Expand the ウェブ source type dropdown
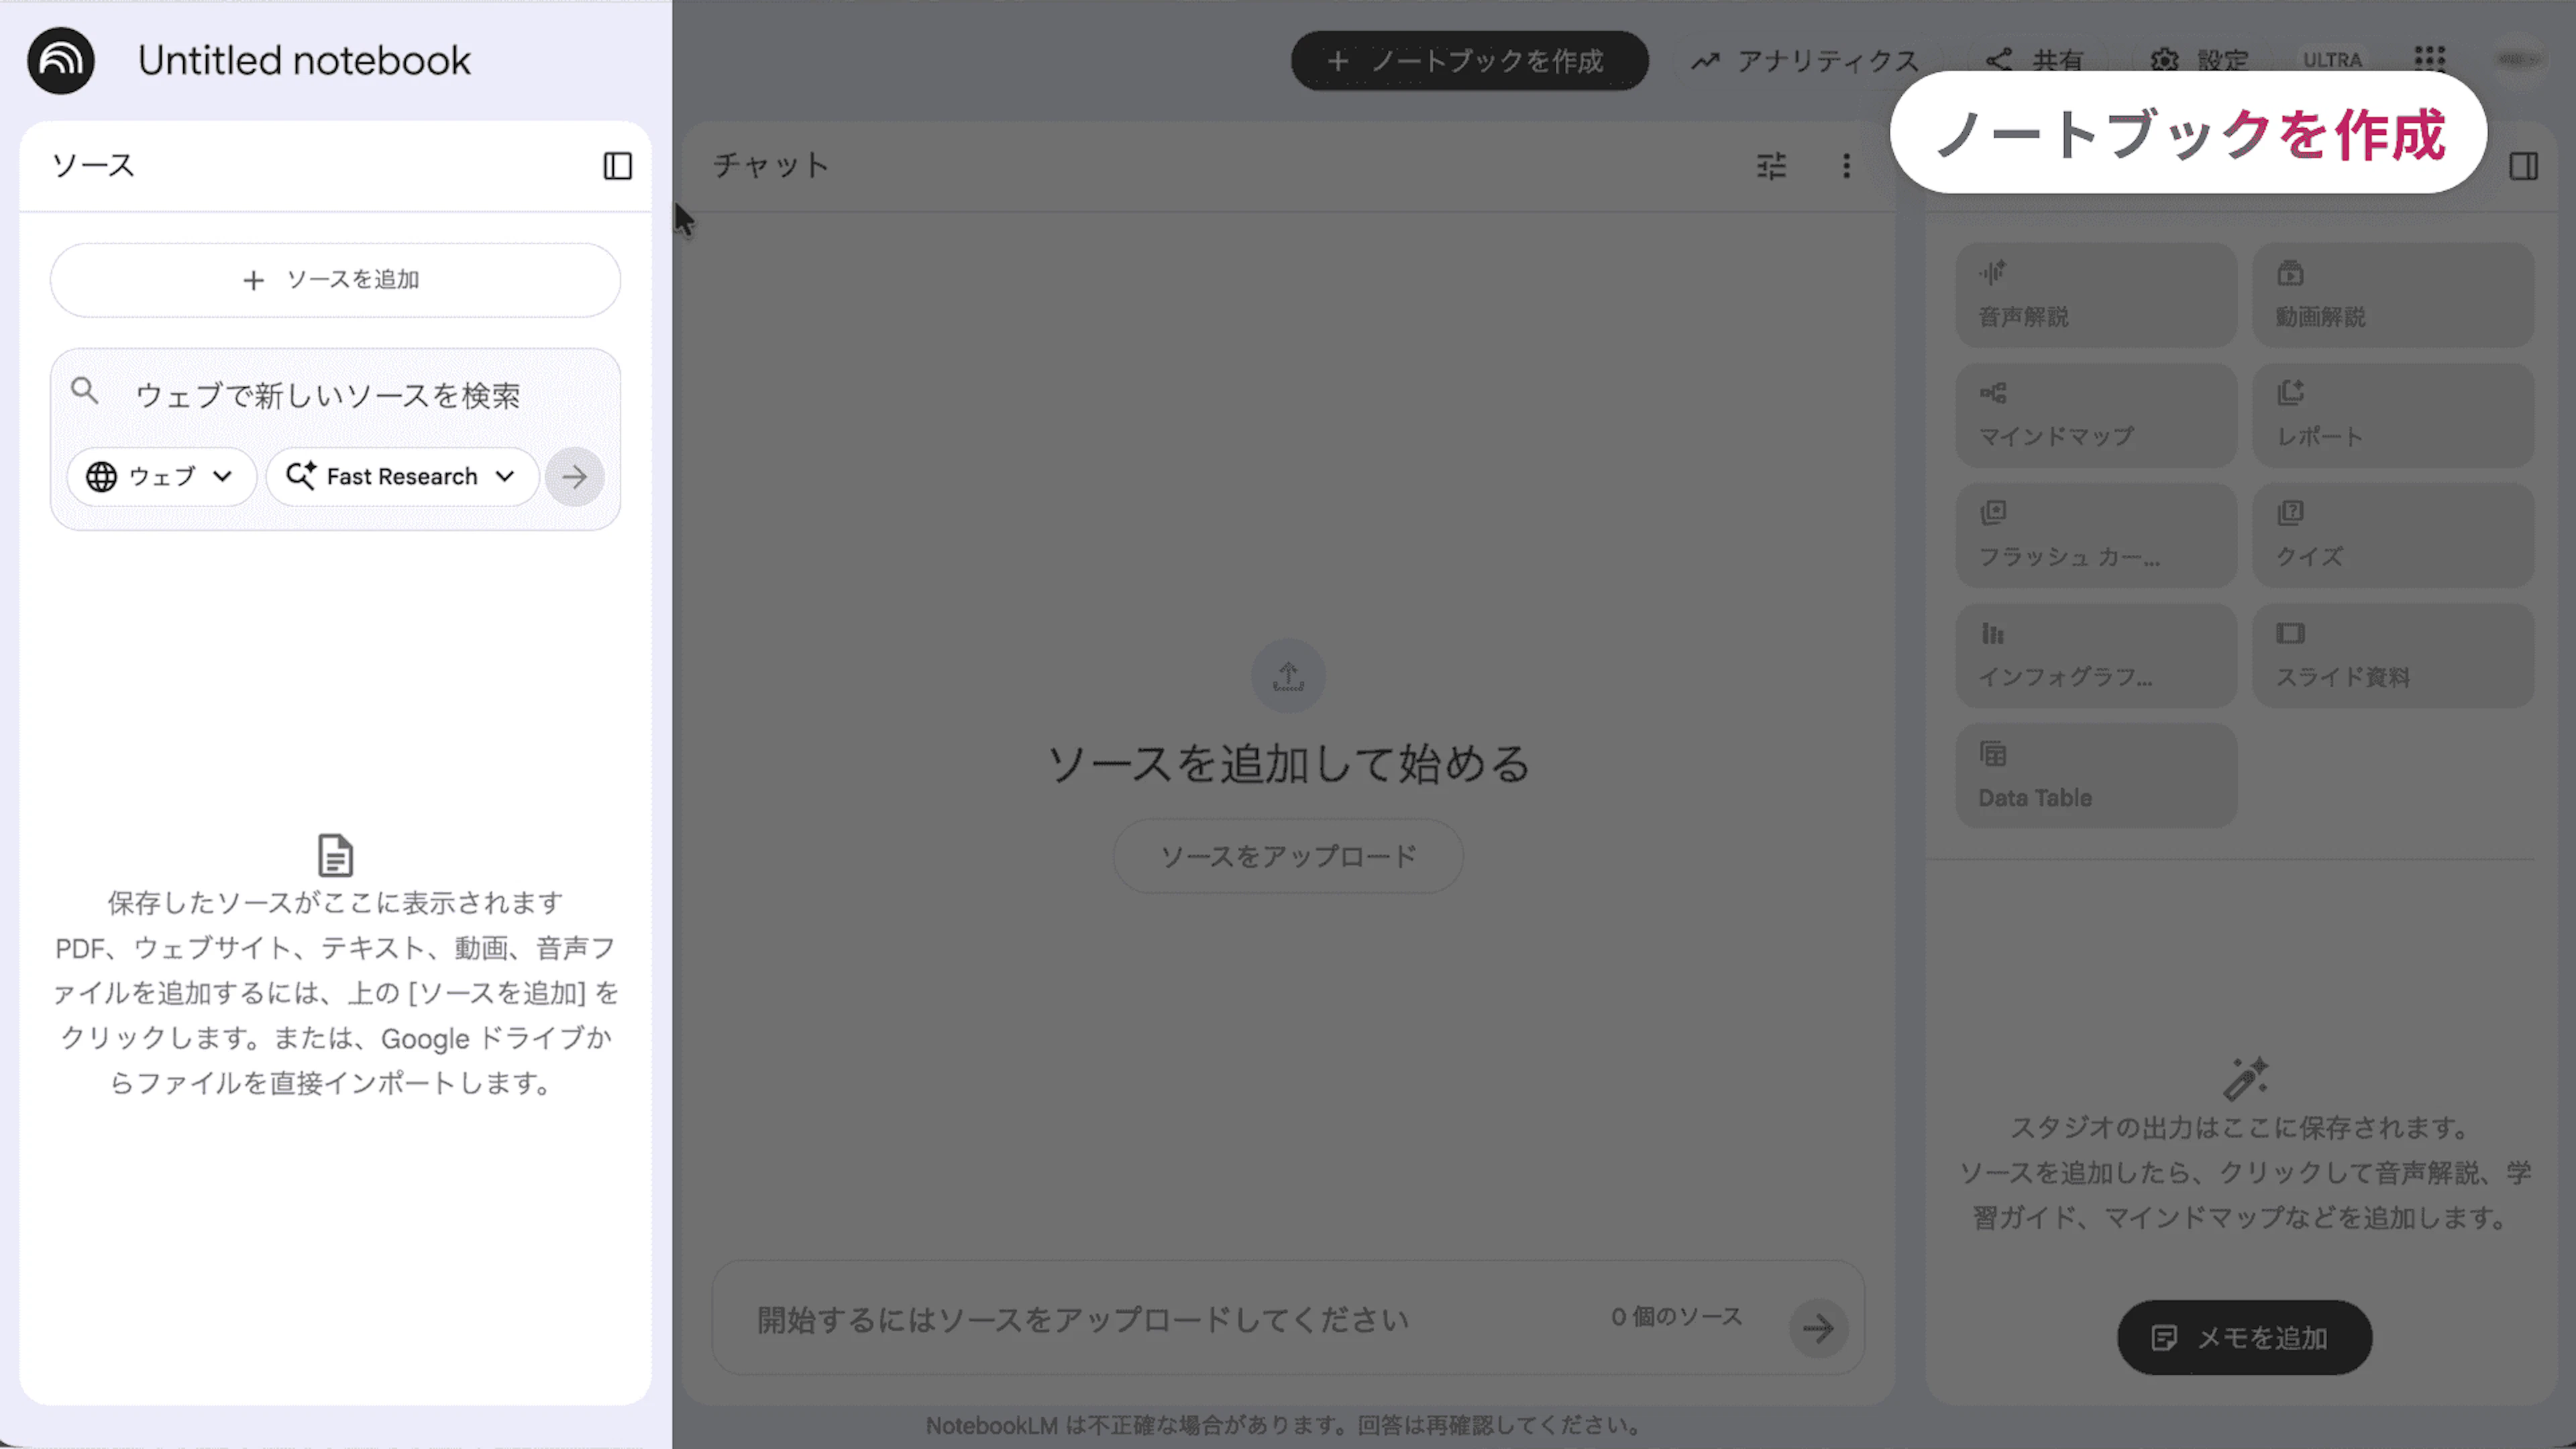This screenshot has height=1449, width=2576. pyautogui.click(x=161, y=477)
